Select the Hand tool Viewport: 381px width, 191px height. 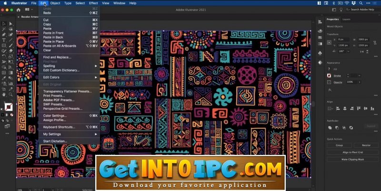point(4,95)
